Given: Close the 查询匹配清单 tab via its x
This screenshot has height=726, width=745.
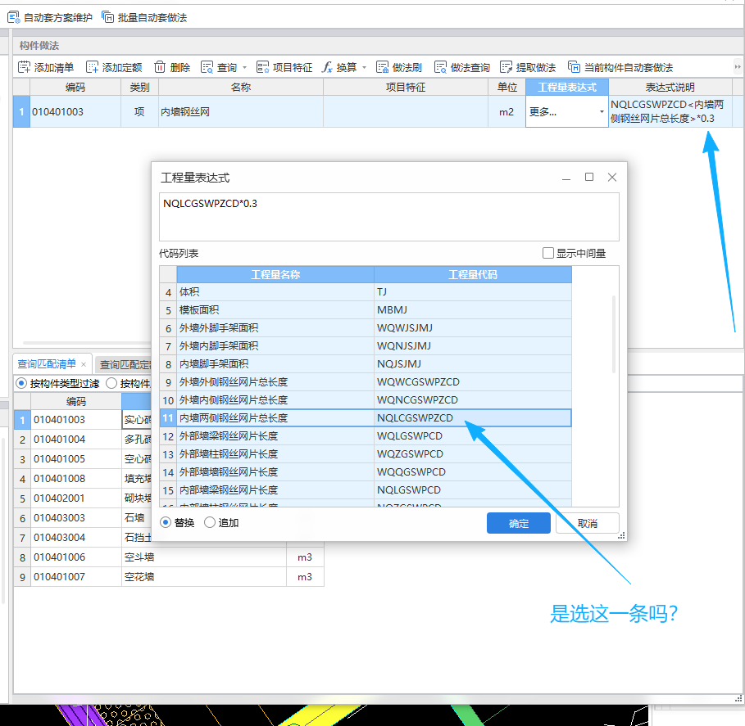Looking at the screenshot, I should tap(84, 364).
